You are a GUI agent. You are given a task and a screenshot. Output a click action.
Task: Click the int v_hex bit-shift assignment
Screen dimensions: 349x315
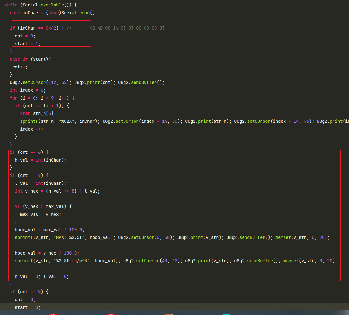(x=57, y=191)
